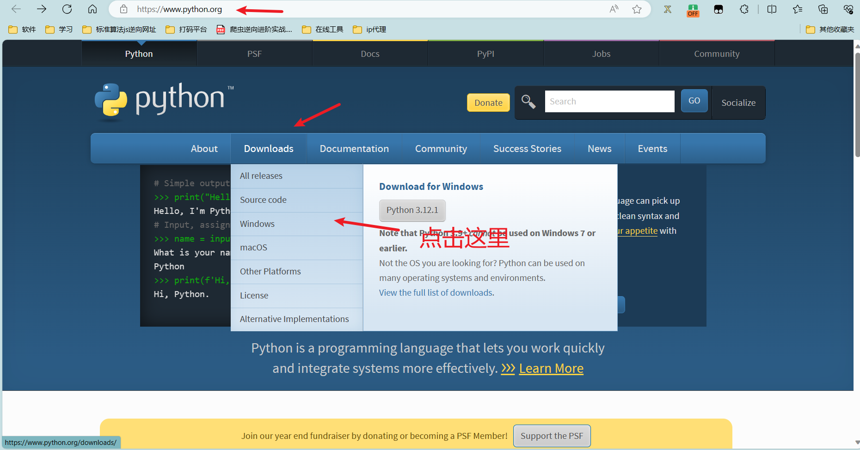Select Source code from Downloads menu
This screenshot has height=450, width=860.
click(297, 200)
